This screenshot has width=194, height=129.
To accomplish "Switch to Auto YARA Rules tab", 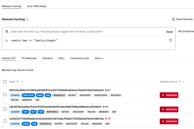I will 37,6.
